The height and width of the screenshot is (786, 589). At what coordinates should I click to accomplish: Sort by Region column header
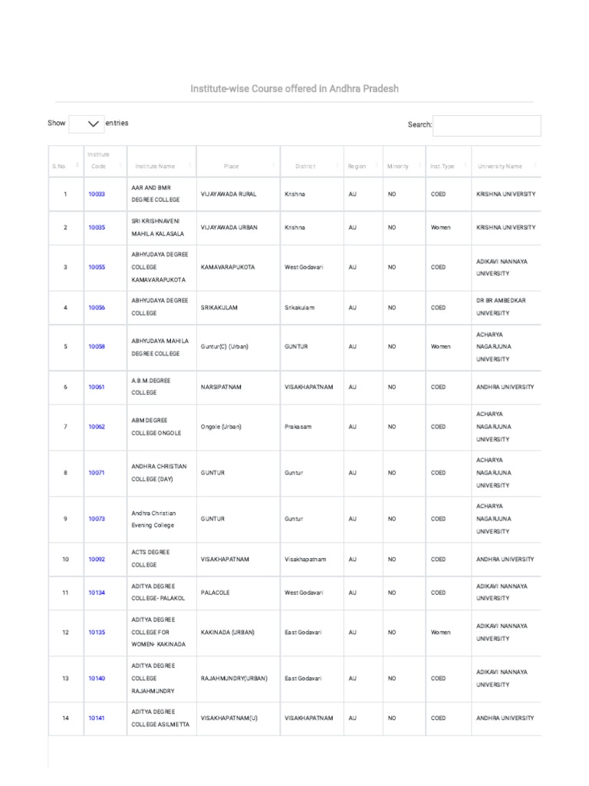[x=377, y=166]
